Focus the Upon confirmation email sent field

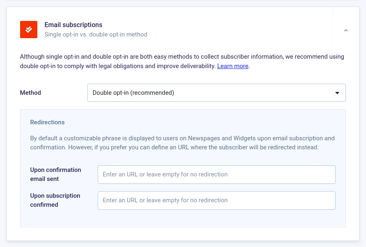[216, 175]
